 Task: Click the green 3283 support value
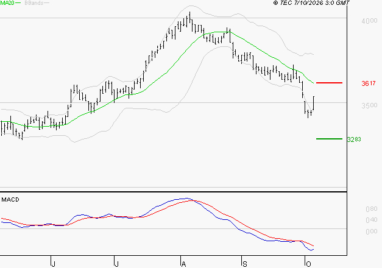pos(354,139)
